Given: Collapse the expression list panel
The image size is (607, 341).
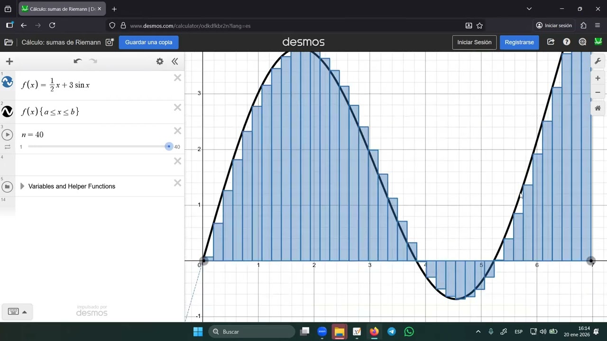Looking at the screenshot, I should tap(175, 61).
